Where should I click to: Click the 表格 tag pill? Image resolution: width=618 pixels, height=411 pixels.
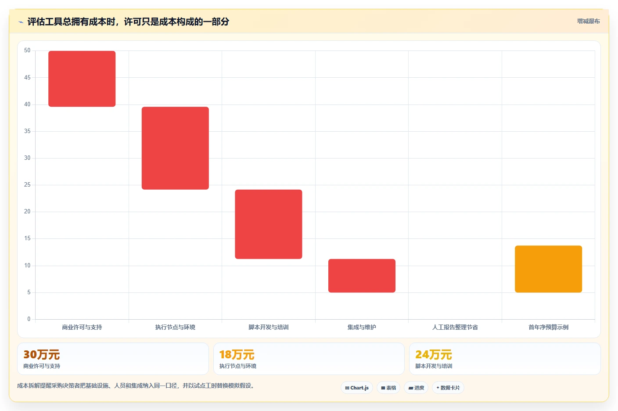click(388, 388)
